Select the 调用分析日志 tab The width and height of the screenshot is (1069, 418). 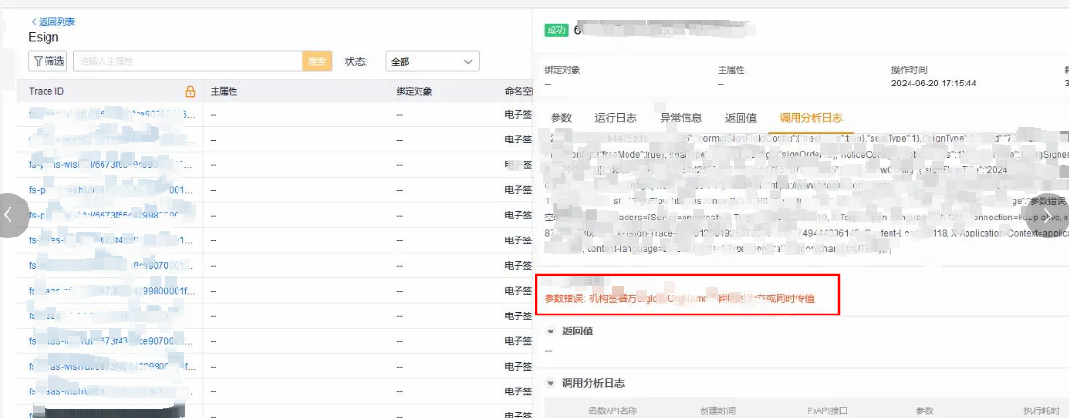(x=811, y=118)
